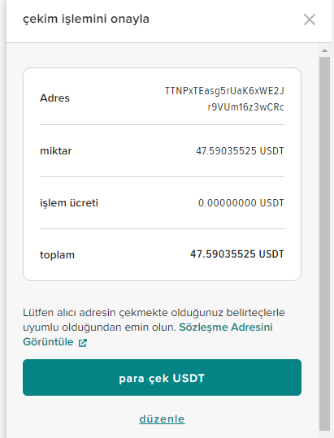Click Sözleşme Adresini on the contract link

(x=226, y=327)
